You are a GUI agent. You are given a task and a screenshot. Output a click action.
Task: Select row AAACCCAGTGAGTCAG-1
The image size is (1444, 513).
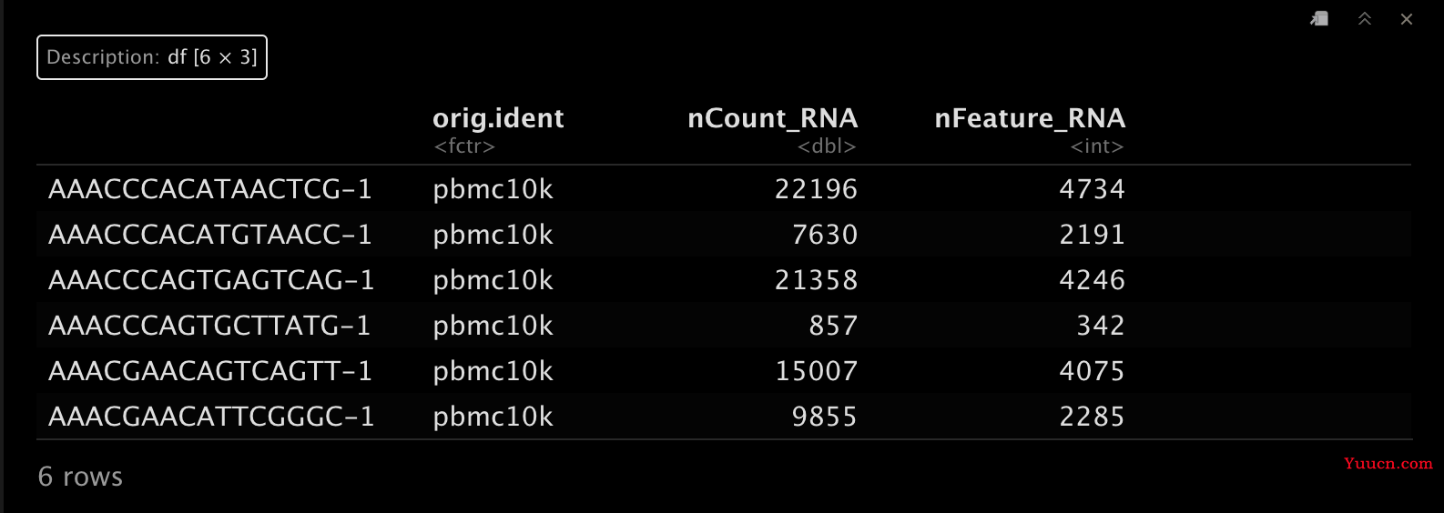click(x=724, y=279)
